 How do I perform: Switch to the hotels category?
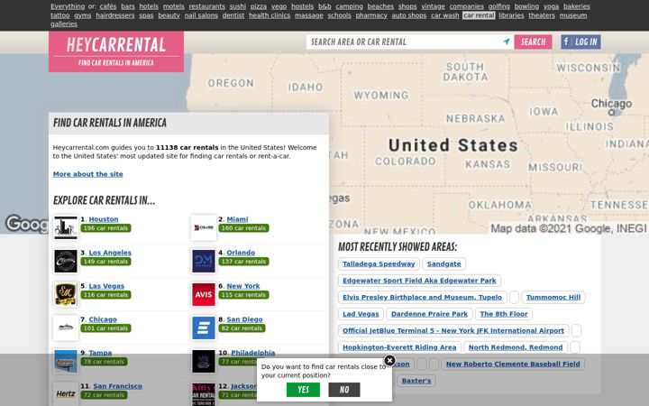[x=149, y=6]
